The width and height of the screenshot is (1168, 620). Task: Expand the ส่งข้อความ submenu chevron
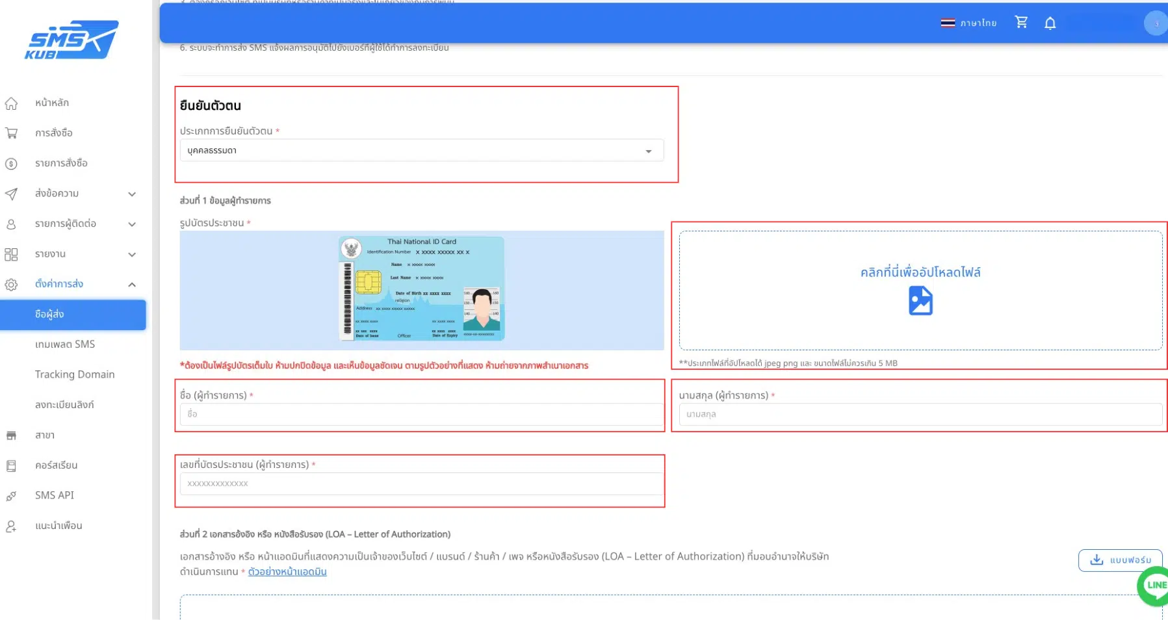132,194
